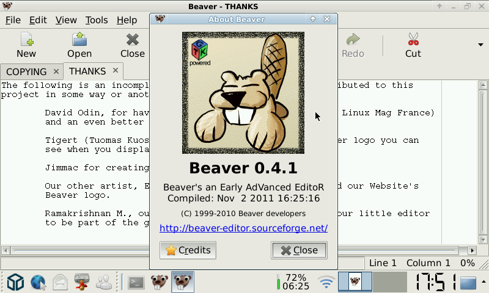The image size is (489, 293).
Task: Open the Tools menu
Action: (97, 20)
